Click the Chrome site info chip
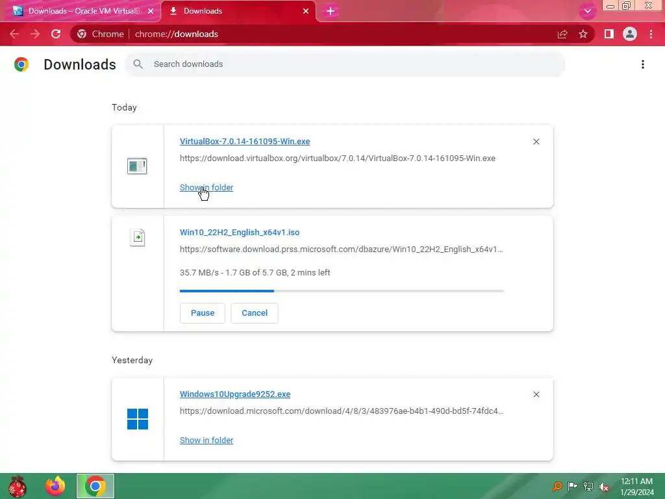Image resolution: width=665 pixels, height=499 pixels. click(x=101, y=34)
